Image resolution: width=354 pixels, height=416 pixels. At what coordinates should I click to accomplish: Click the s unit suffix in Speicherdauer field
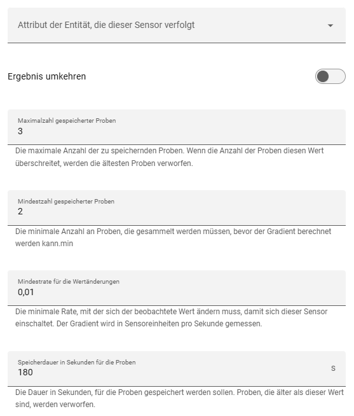tap(333, 368)
